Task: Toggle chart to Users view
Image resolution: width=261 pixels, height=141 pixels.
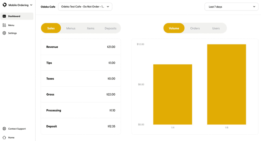Action: [216, 28]
